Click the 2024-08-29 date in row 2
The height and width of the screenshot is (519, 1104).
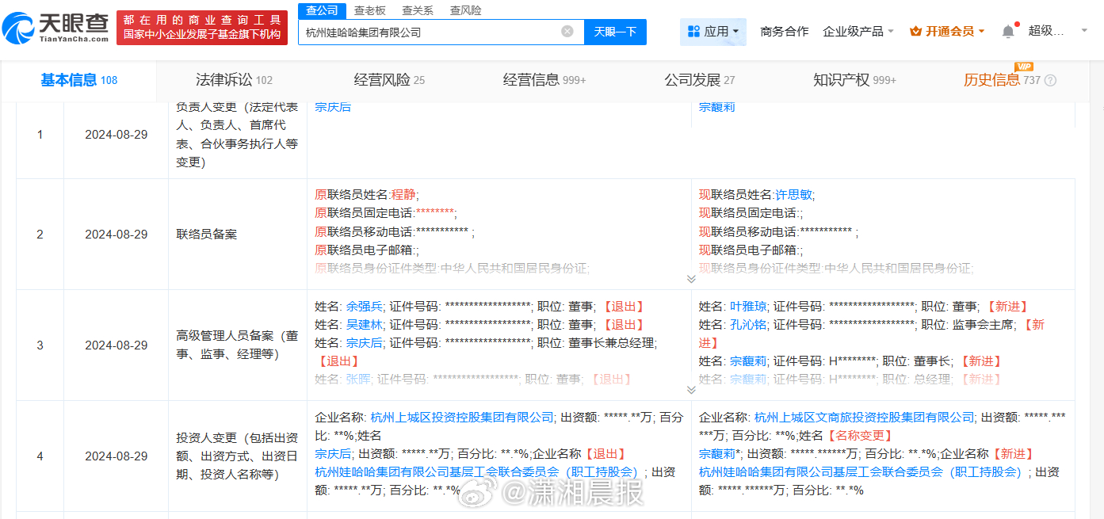pyautogui.click(x=117, y=235)
